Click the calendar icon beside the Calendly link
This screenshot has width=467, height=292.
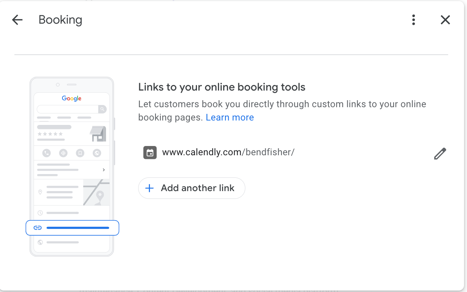[x=150, y=153]
